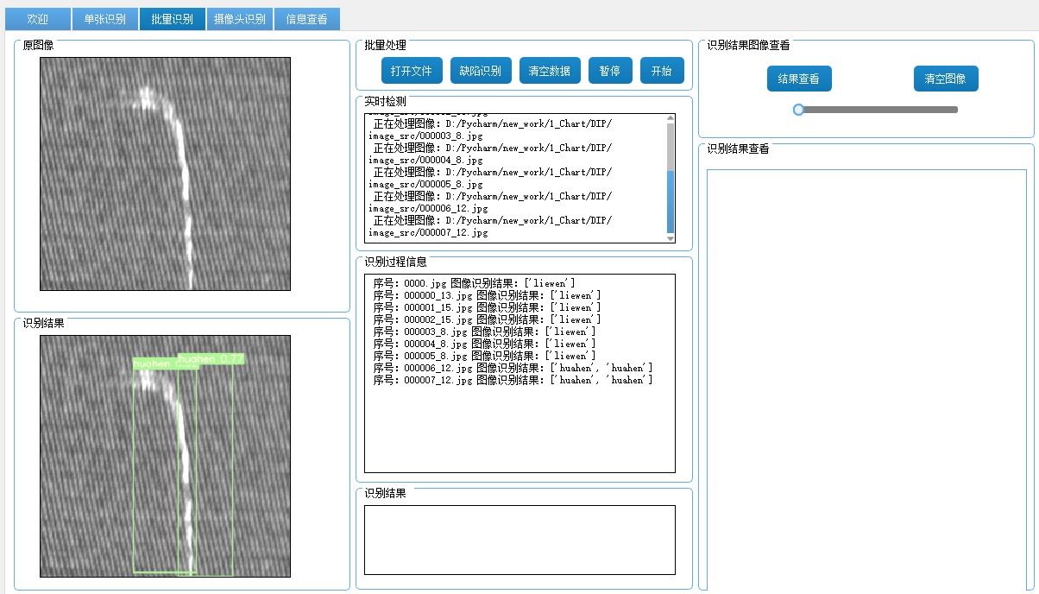Screen dimensions: 1039x594
Task: Switch to the 欢迎 tab
Action: click(x=37, y=19)
